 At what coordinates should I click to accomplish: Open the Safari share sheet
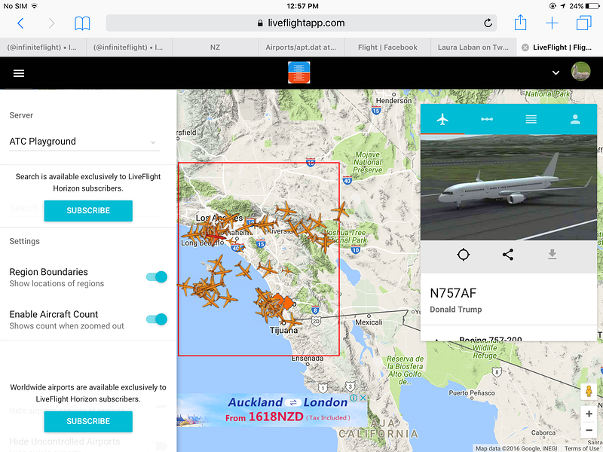pyautogui.click(x=520, y=23)
